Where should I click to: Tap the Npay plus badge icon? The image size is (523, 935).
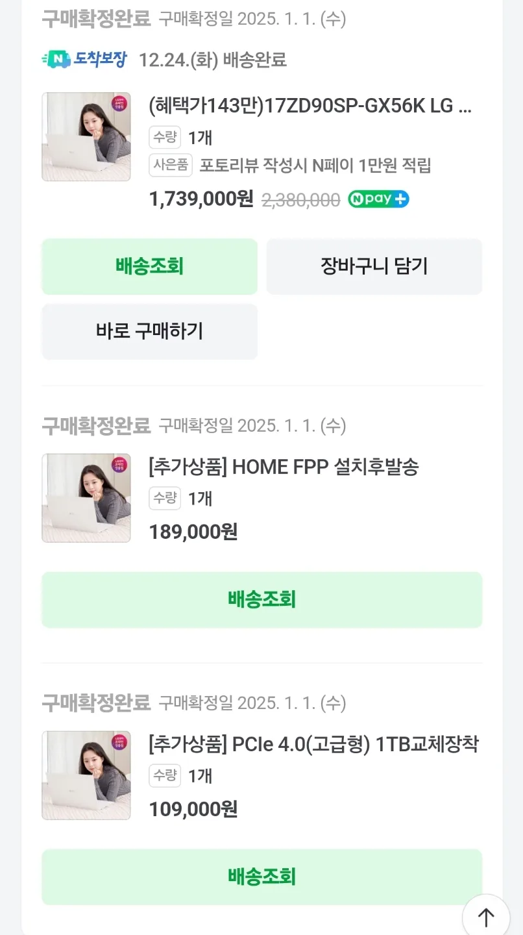coord(378,199)
